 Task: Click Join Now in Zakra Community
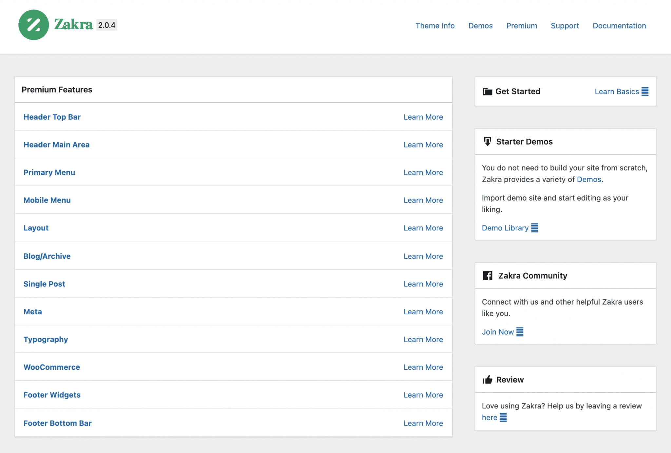click(x=498, y=332)
